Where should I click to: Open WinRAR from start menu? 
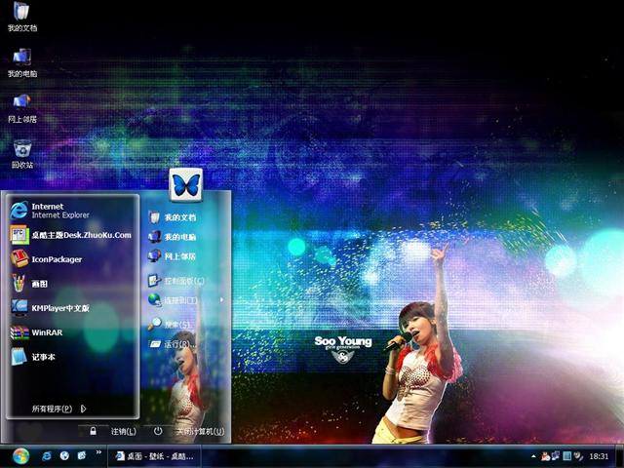[72, 332]
